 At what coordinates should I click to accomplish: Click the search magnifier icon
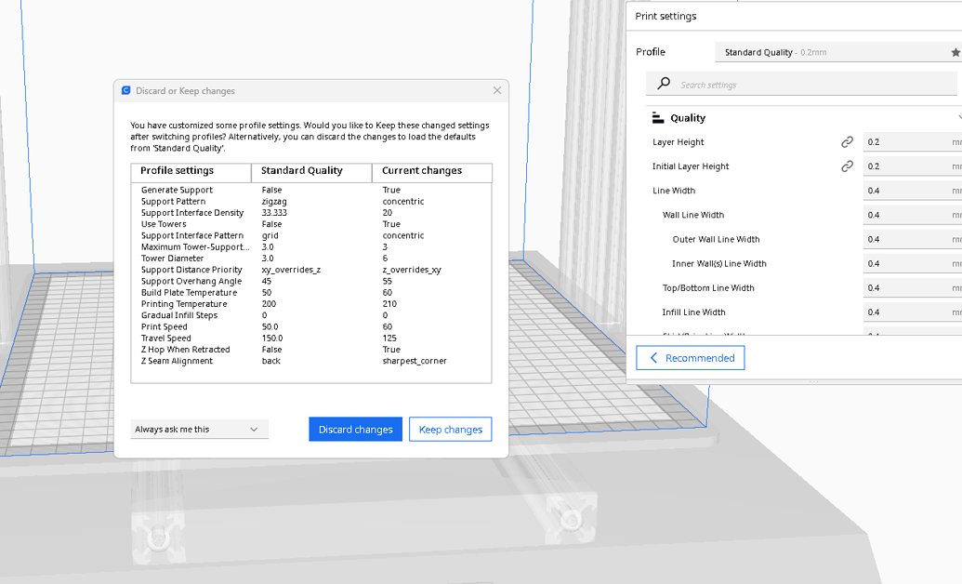664,84
